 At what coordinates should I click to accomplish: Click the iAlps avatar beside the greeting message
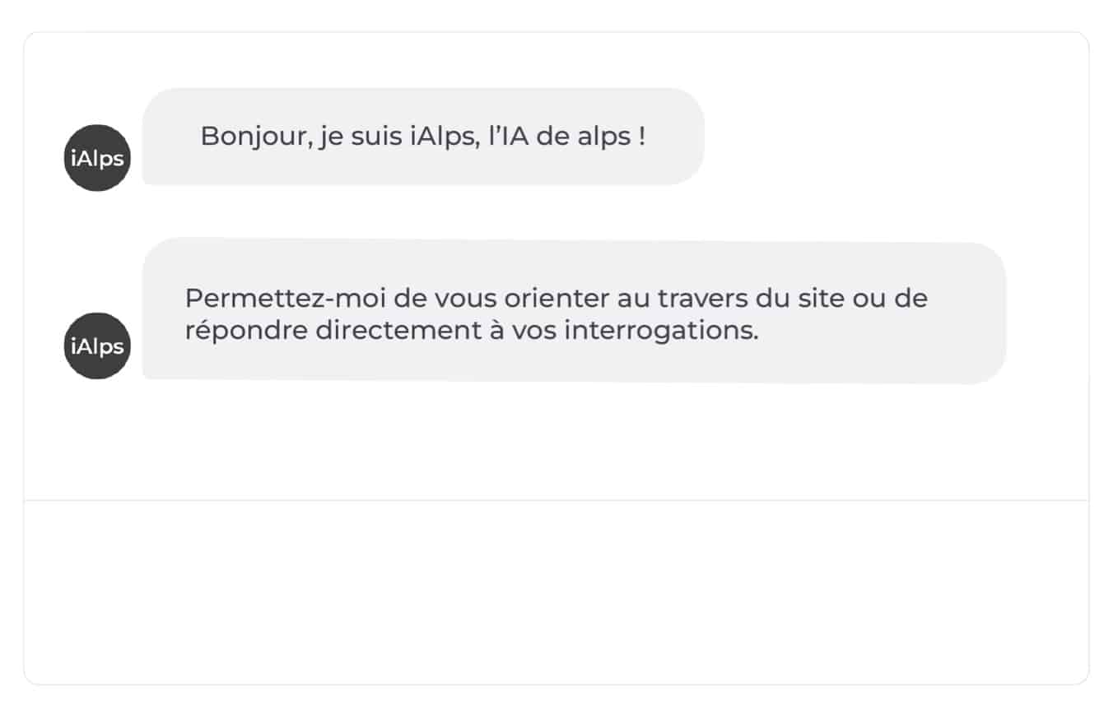click(97, 158)
